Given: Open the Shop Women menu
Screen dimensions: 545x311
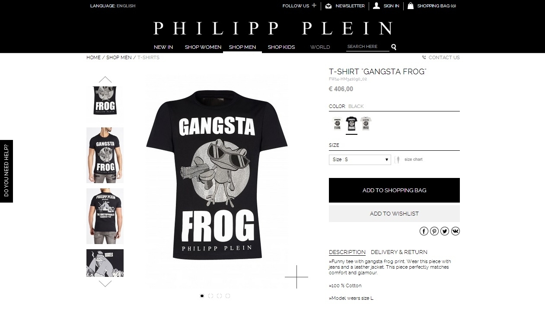Looking at the screenshot, I should 203,47.
